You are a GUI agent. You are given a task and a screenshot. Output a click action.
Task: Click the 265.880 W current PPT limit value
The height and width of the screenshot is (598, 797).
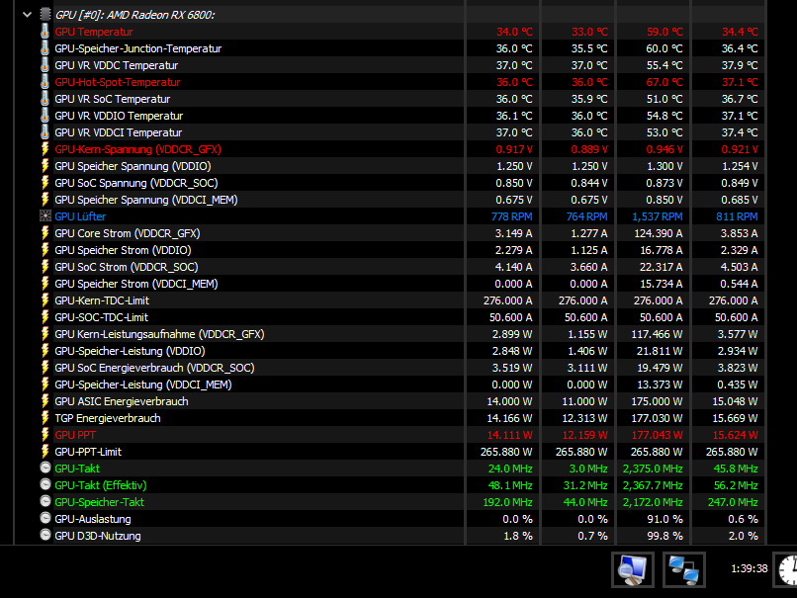(506, 452)
